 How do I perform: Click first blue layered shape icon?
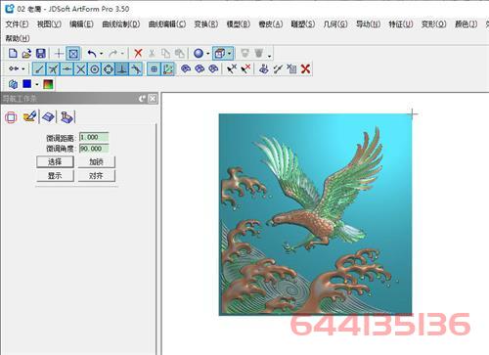(x=186, y=68)
